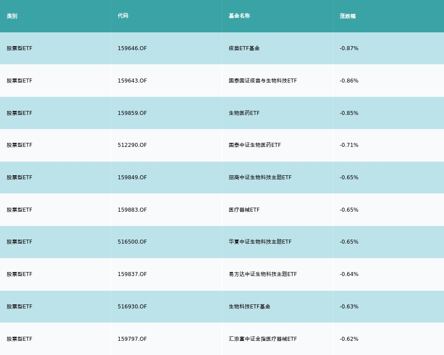Select fund code 159859.OF
Screen dimensions: 444x355
132,113
